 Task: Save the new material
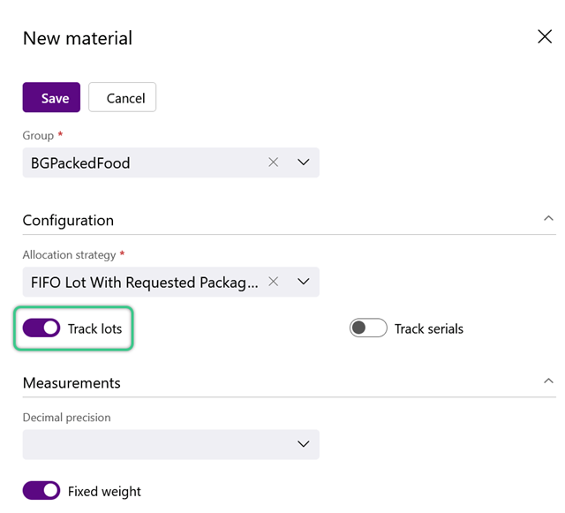(x=51, y=97)
